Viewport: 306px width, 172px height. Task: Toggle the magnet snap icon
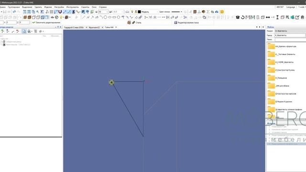coord(60,12)
